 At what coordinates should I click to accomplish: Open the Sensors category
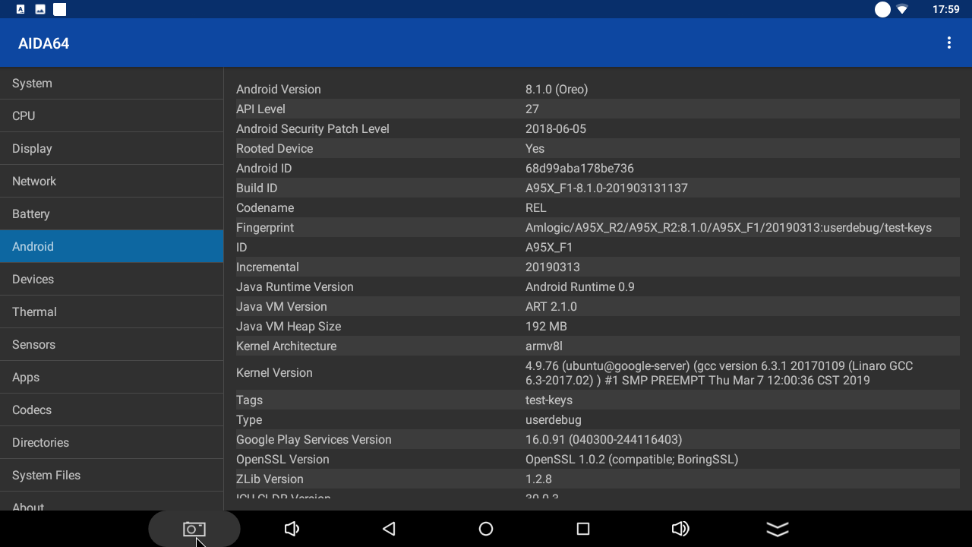(x=112, y=345)
